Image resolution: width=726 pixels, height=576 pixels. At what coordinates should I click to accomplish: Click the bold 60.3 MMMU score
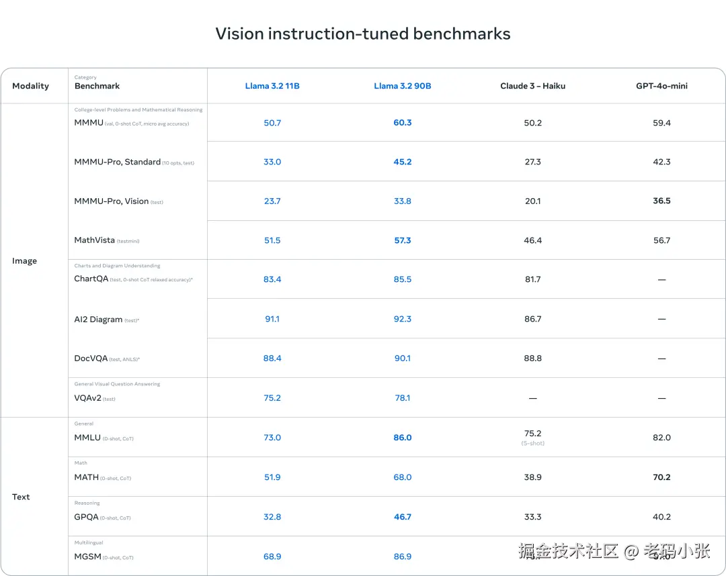[402, 123]
